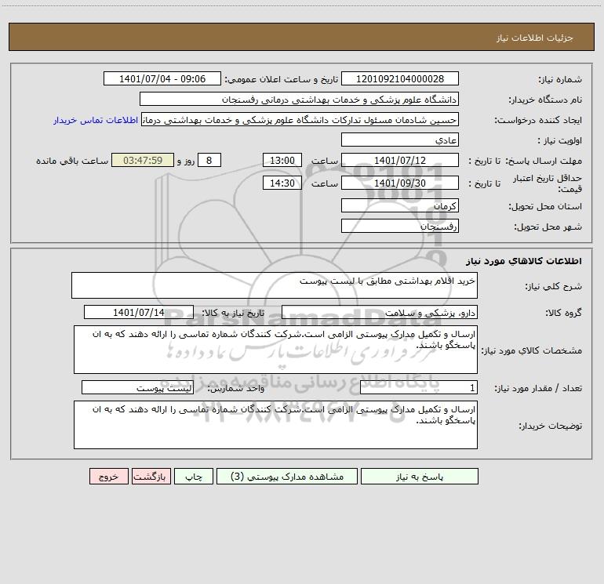Click the delivery province field کرمان
Viewport: 604px width, 584px height.
click(x=400, y=205)
